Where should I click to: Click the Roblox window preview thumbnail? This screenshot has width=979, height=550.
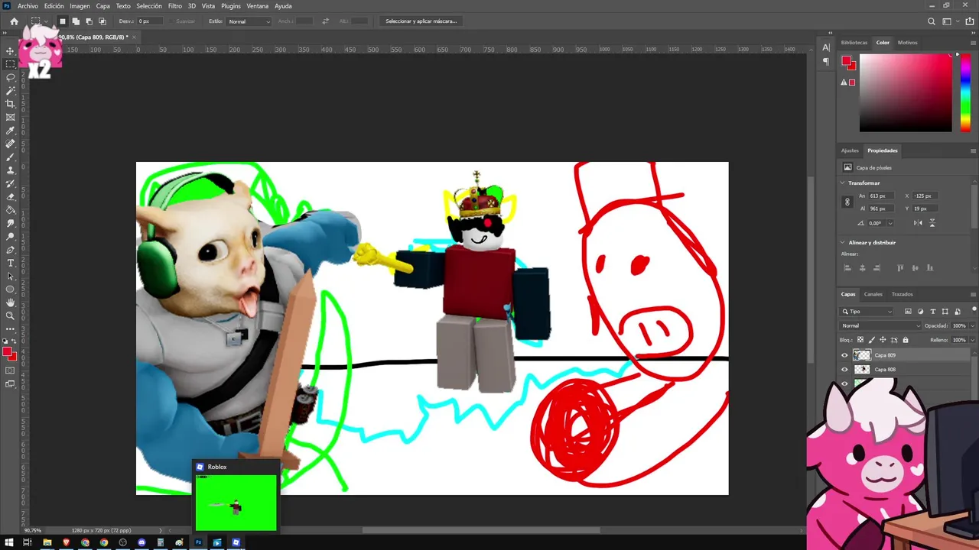click(236, 502)
